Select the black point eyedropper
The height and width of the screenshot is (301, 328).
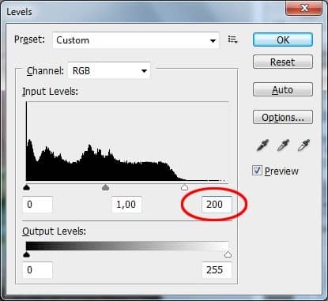(262, 145)
